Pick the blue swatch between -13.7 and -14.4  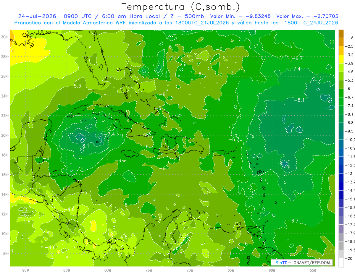341,187
